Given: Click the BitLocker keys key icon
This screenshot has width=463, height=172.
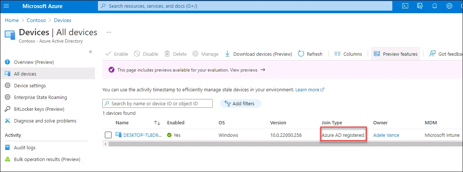Looking at the screenshot, I should click(x=7, y=109).
